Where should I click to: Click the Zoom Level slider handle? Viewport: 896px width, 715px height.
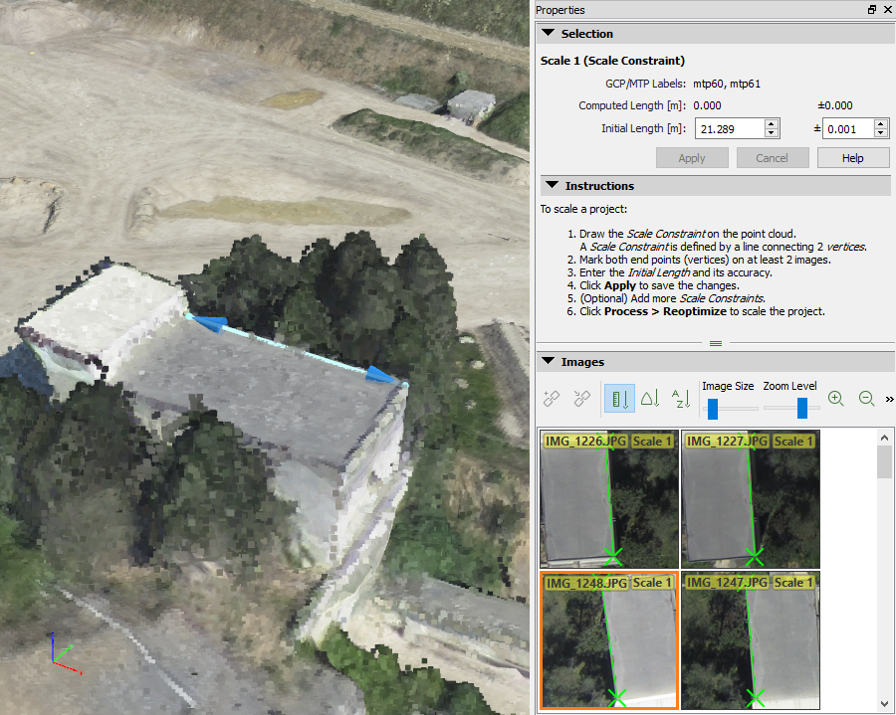(802, 408)
